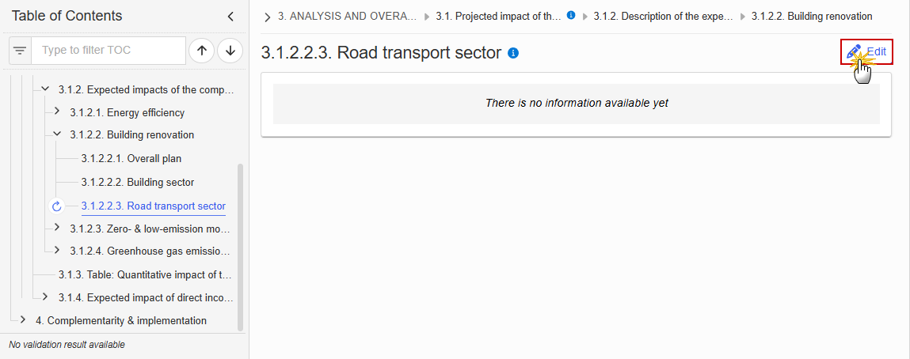Go to previous TOC match arrow
This screenshot has width=910, height=359.
click(201, 51)
